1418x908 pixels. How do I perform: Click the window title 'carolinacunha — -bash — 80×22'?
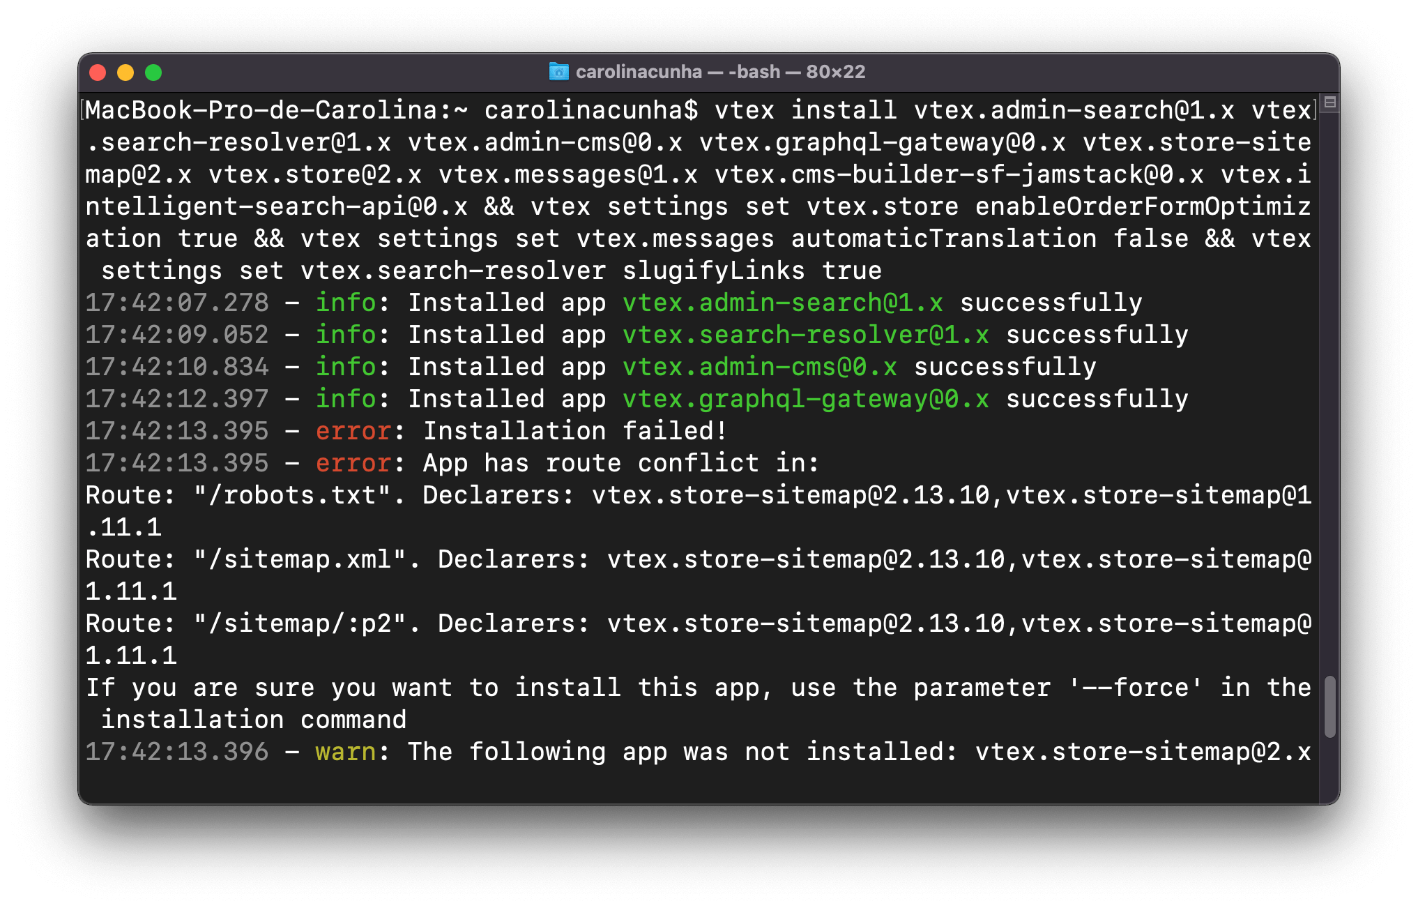point(720,72)
